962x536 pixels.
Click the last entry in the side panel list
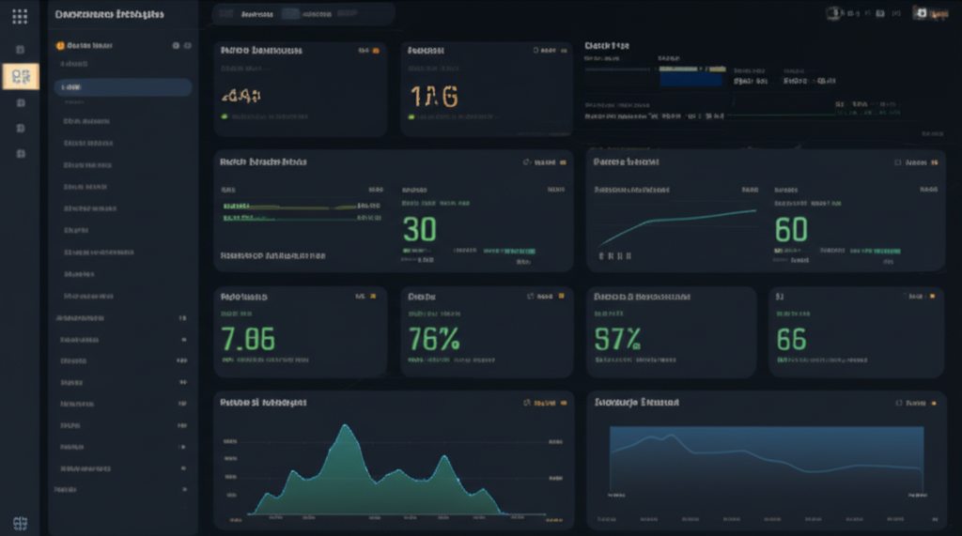pyautogui.click(x=66, y=489)
